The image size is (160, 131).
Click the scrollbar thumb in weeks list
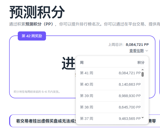142,74
